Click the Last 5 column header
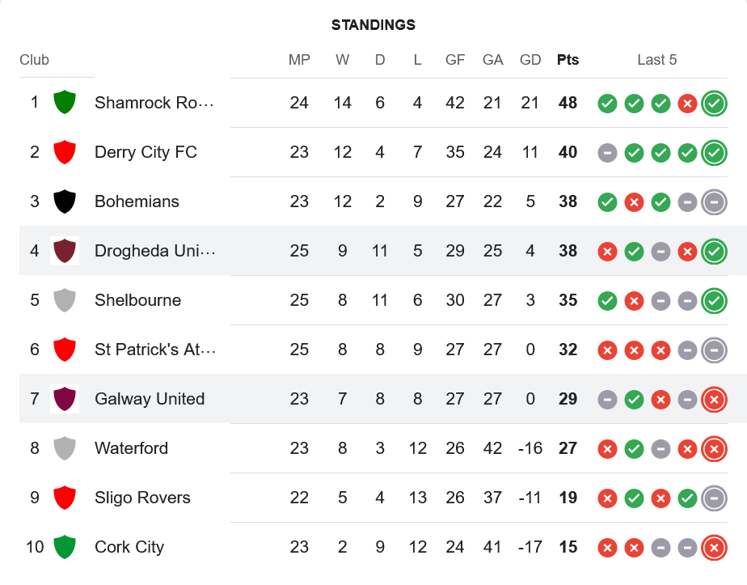This screenshot has width=747, height=585. pyautogui.click(x=656, y=60)
